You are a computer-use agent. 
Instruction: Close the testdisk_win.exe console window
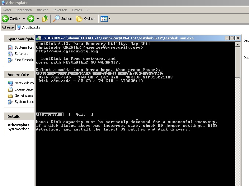(238, 38)
